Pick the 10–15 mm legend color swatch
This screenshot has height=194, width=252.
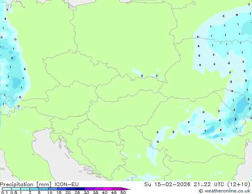pyautogui.click(x=52, y=189)
